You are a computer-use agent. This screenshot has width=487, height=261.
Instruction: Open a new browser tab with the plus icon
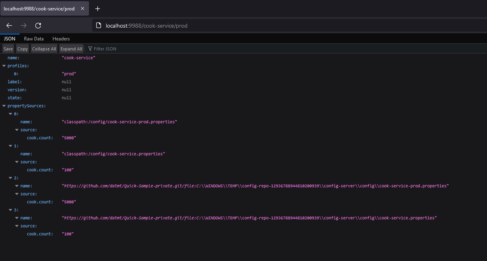(x=97, y=8)
